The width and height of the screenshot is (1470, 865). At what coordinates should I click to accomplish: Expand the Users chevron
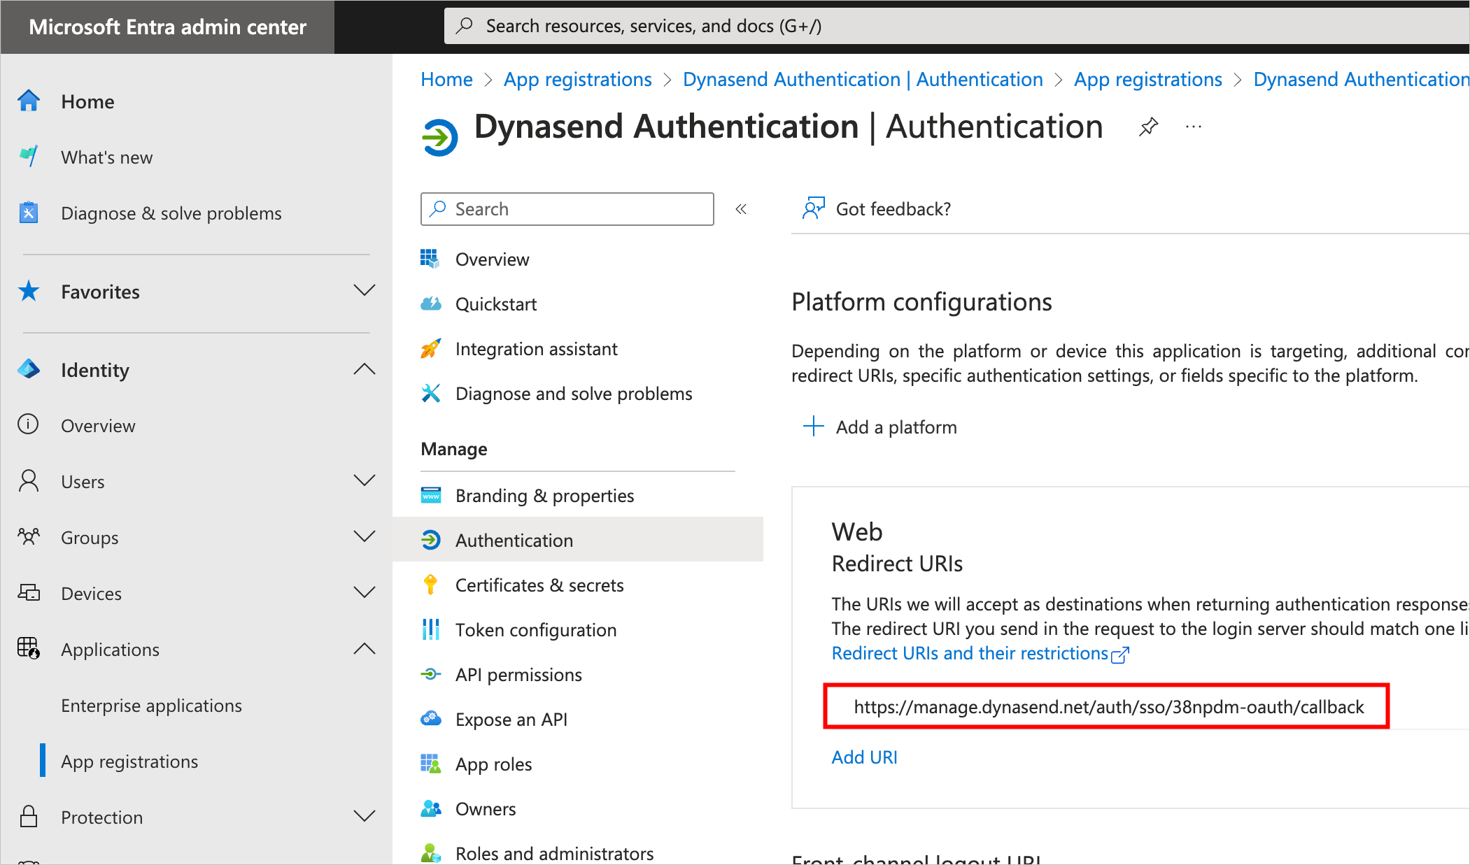pos(365,480)
